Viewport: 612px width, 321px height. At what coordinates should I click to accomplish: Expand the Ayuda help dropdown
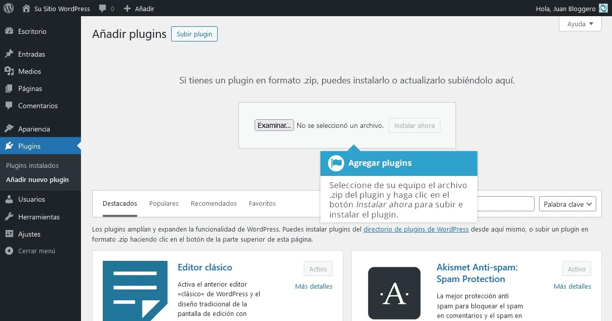click(580, 24)
